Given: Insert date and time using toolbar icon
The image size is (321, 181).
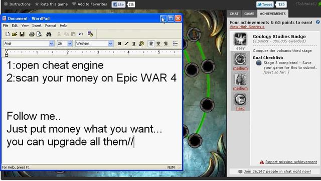Looking at the screenshot, I should coord(90,34).
